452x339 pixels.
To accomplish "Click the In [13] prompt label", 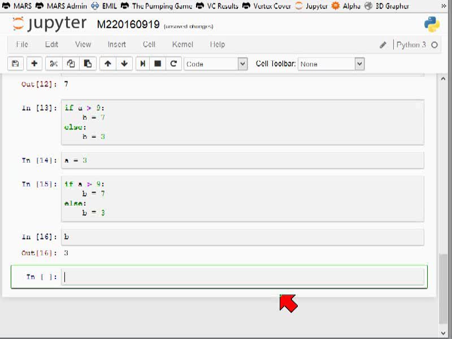I will click(x=39, y=108).
